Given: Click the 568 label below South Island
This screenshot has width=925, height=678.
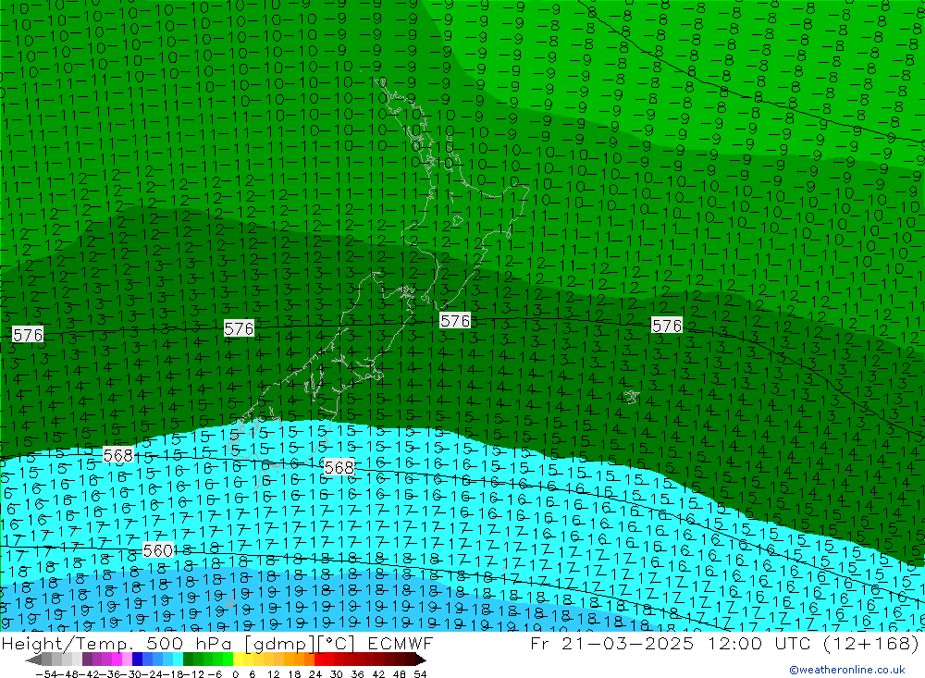Looking at the screenshot, I should pyautogui.click(x=339, y=467).
